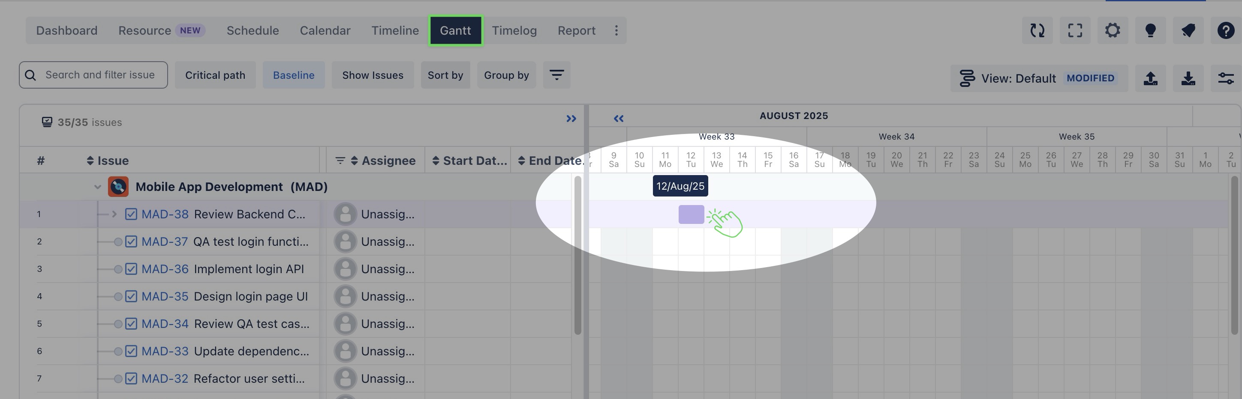Viewport: 1242px width, 399px height.
Task: Expand the MAD-38 row children
Action: point(114,214)
